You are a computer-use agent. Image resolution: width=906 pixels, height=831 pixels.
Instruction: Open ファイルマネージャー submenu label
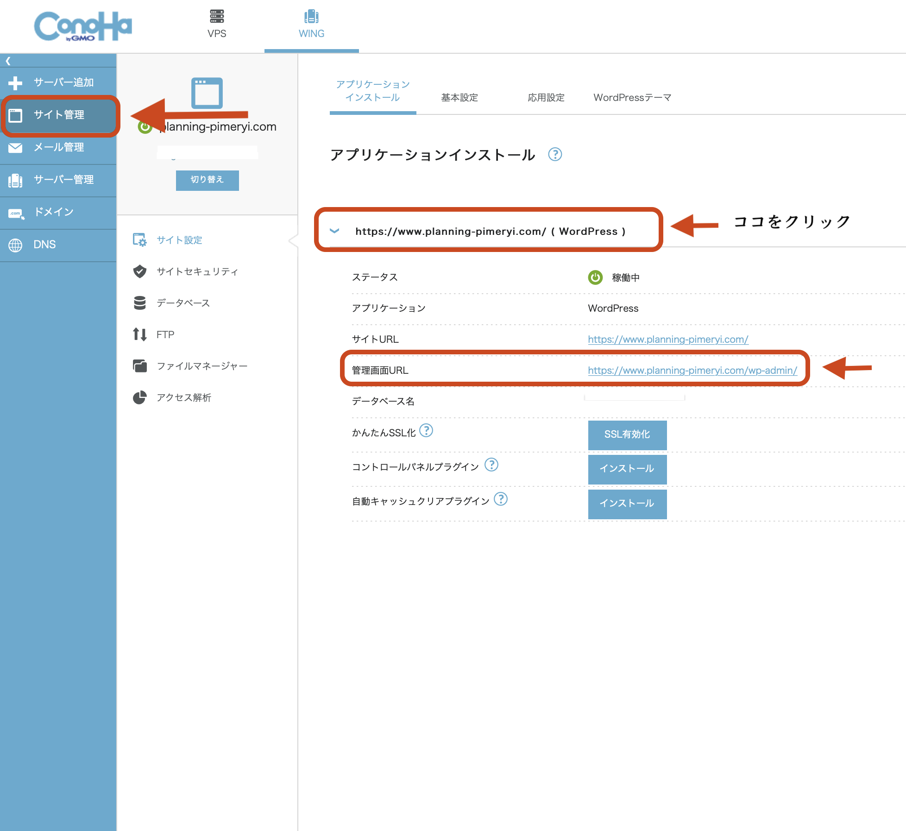point(202,366)
